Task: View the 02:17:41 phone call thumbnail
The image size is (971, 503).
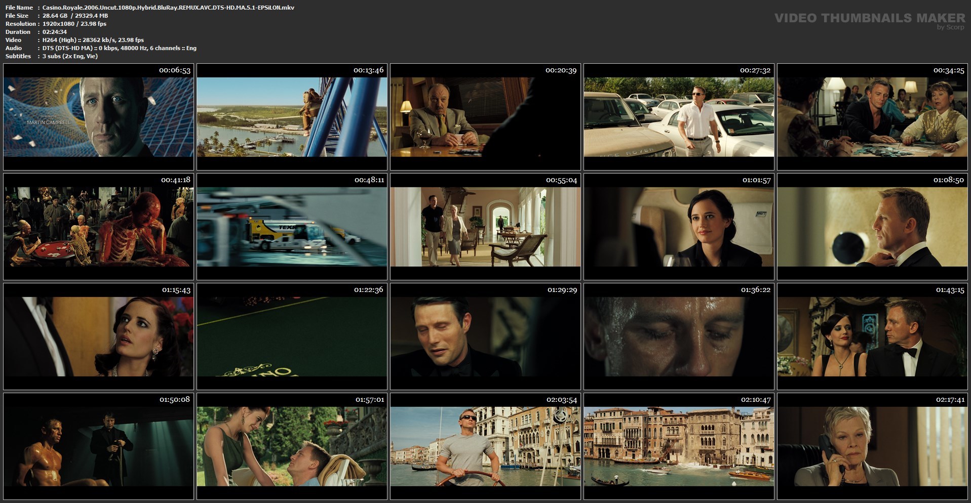Action: [x=872, y=446]
